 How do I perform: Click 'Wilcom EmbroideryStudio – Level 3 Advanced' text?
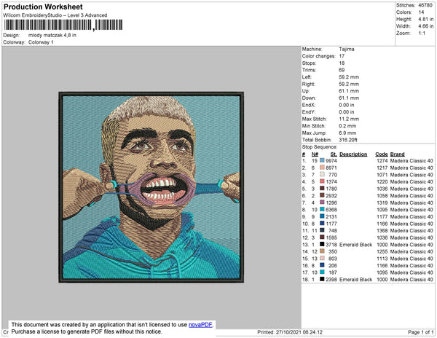[x=55, y=15]
